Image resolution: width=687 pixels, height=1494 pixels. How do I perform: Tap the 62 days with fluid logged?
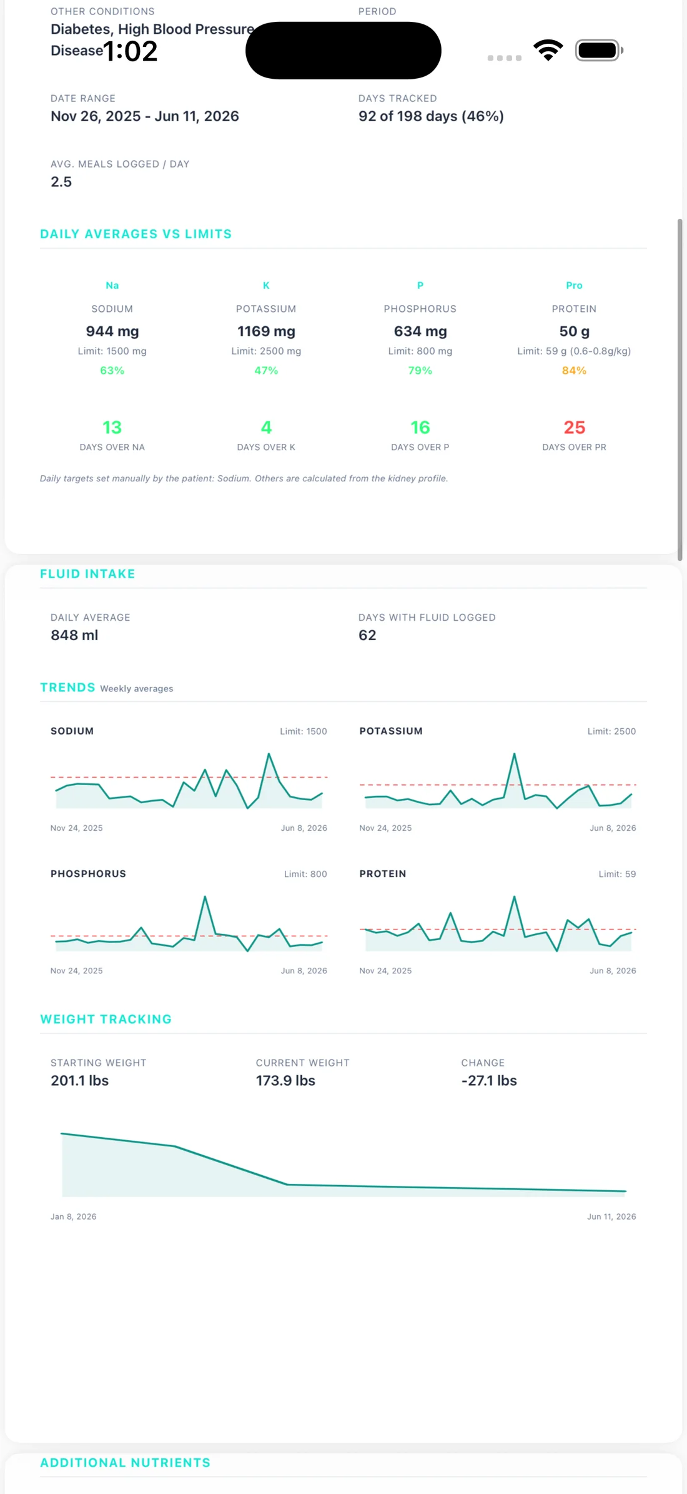367,635
